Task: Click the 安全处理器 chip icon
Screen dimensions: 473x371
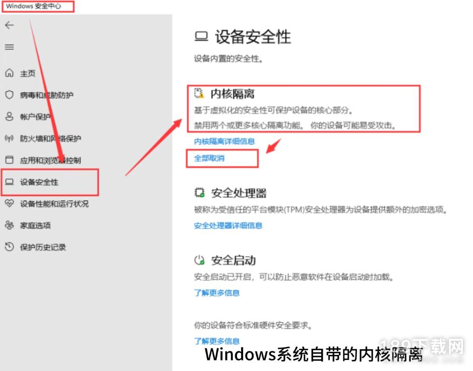Action: pos(199,193)
